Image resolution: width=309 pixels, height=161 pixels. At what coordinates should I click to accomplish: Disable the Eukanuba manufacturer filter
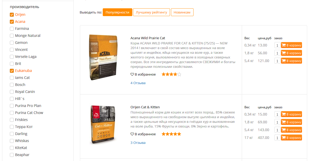pos(12,71)
